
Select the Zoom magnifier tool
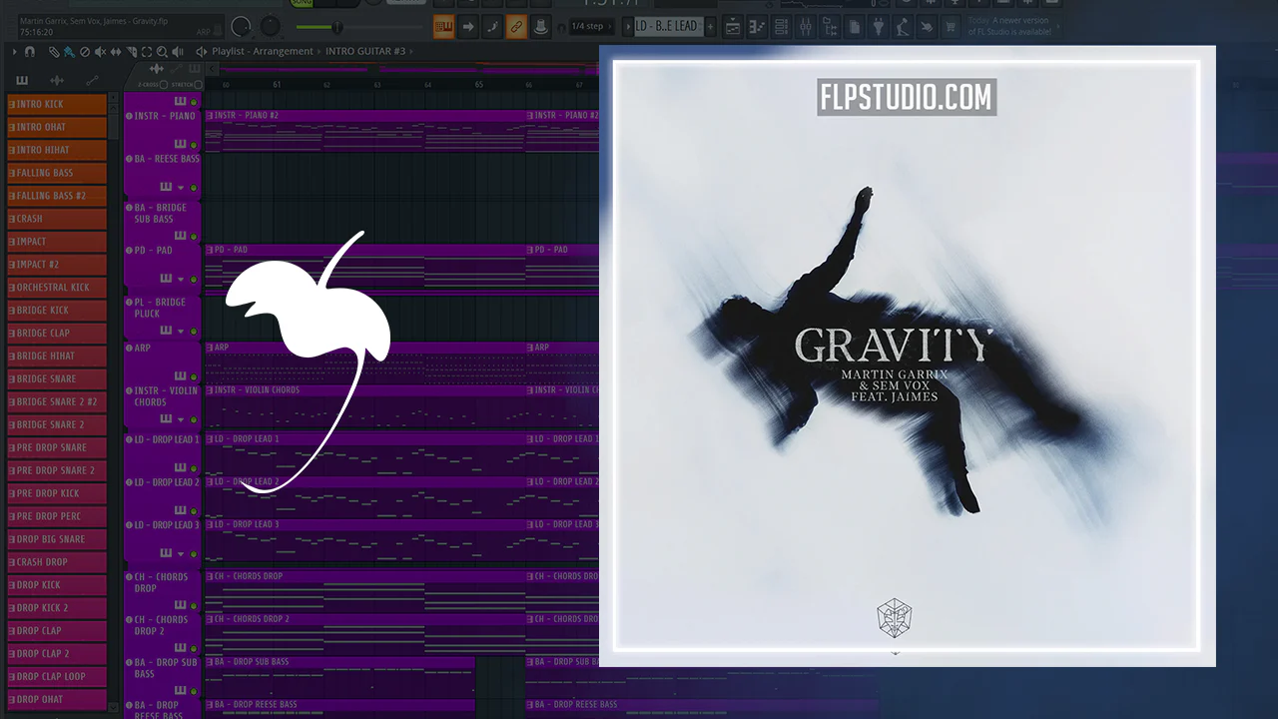coord(162,52)
